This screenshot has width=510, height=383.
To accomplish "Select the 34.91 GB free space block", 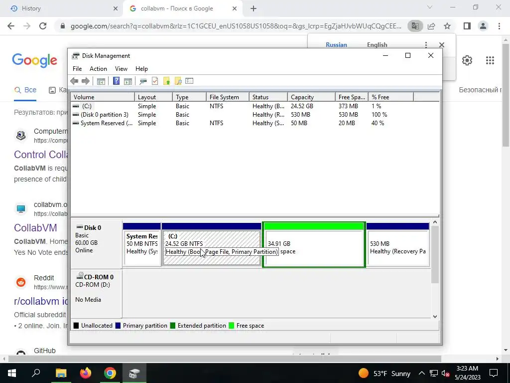I will (x=314, y=244).
